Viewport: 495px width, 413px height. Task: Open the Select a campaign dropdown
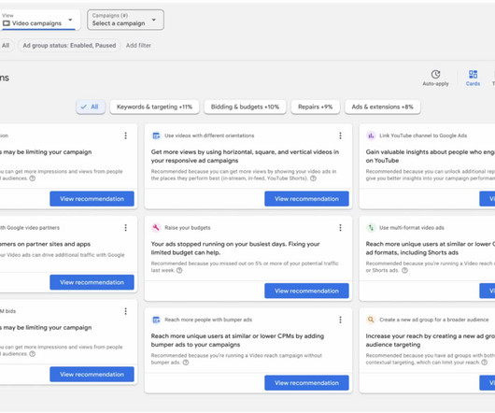(x=125, y=20)
